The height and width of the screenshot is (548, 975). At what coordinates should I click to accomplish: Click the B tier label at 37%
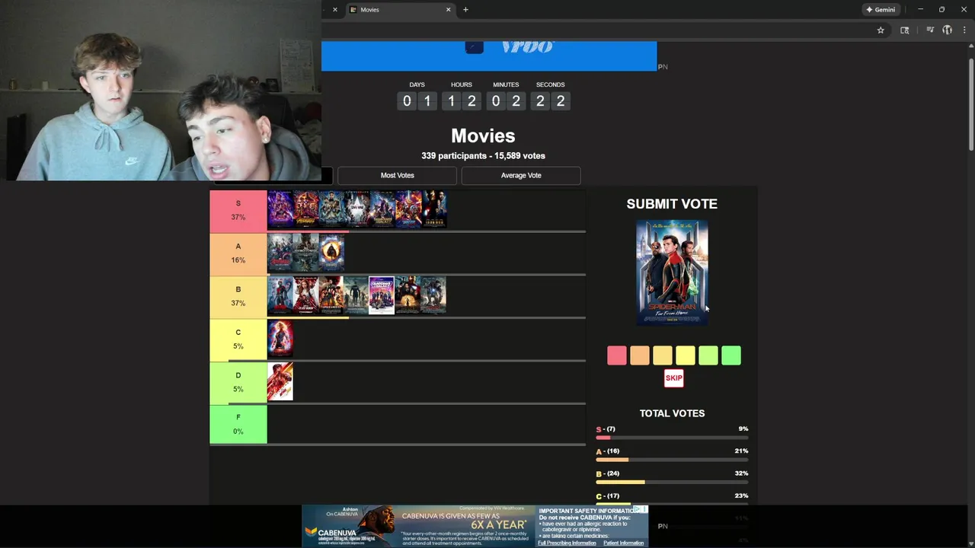(x=238, y=297)
